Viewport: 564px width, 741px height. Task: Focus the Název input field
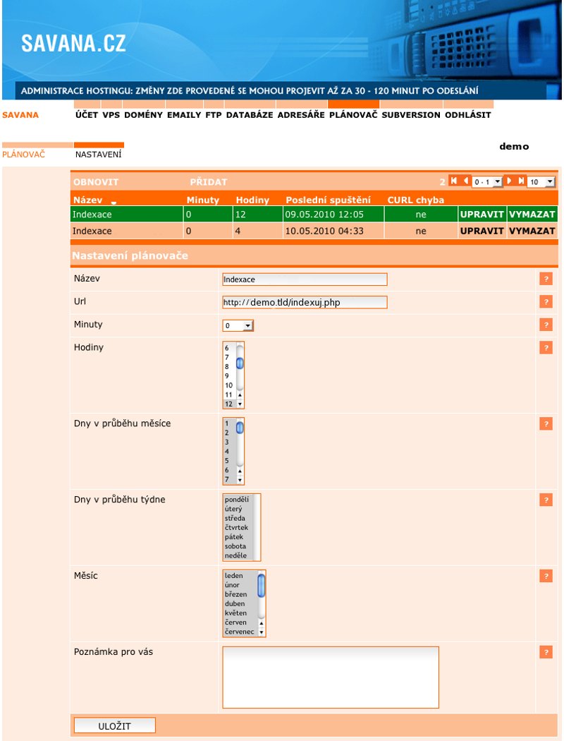[305, 279]
